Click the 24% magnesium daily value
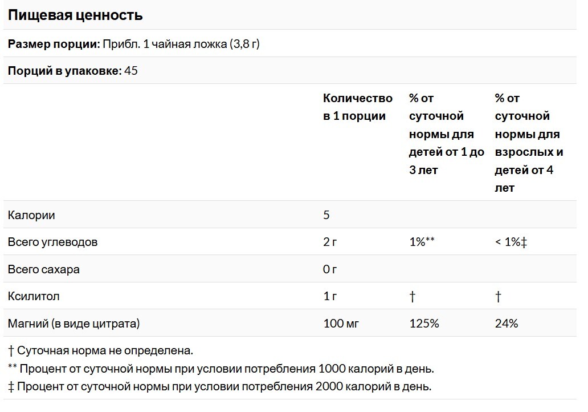The height and width of the screenshot is (412, 588). [507, 324]
